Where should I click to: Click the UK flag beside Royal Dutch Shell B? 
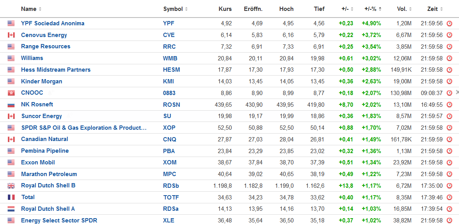[x=11, y=186]
